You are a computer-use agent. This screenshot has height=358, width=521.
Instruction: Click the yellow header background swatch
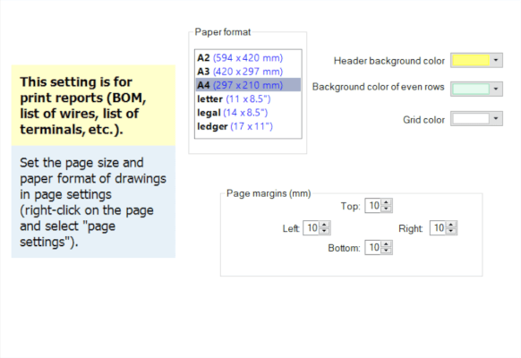click(x=471, y=61)
